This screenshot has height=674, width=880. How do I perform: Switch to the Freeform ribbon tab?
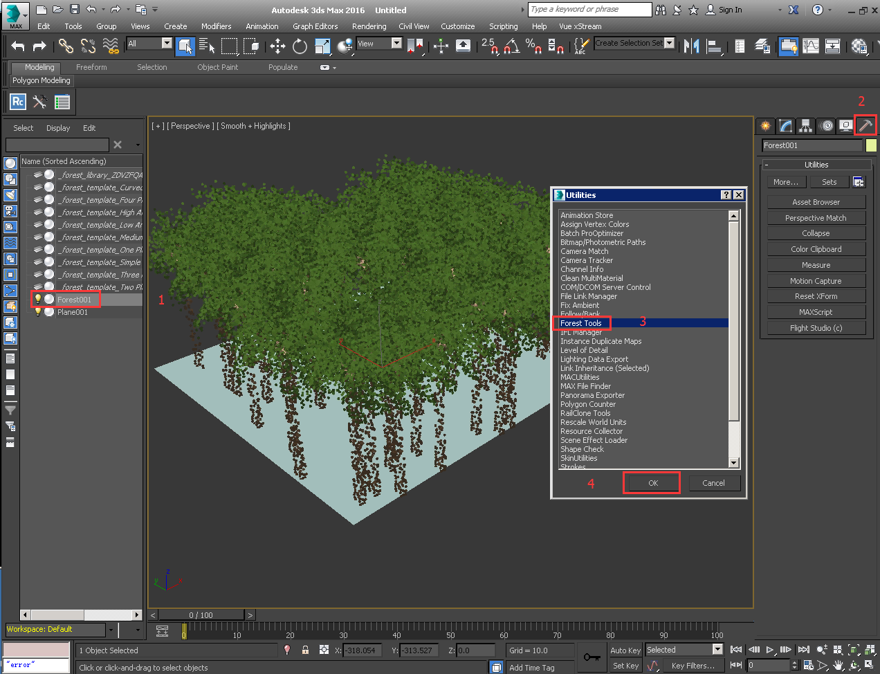coord(91,67)
